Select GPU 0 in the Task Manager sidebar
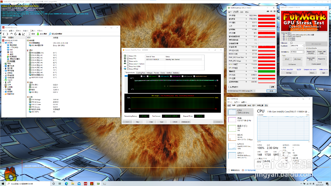The height and width of the screenshot is (186, 331). pyautogui.click(x=240, y=146)
